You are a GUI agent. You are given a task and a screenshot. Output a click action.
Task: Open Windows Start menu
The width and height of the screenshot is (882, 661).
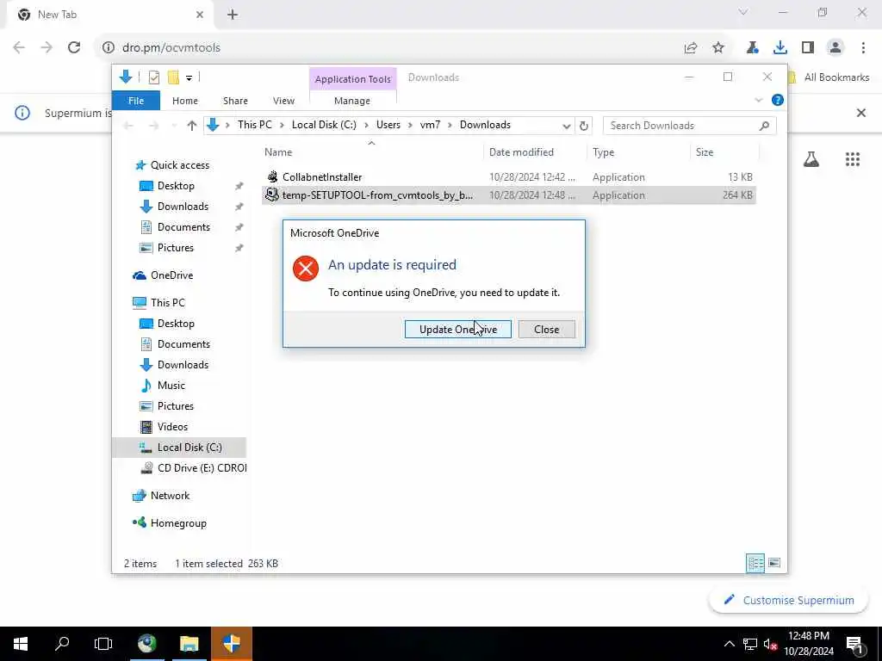[x=21, y=644]
